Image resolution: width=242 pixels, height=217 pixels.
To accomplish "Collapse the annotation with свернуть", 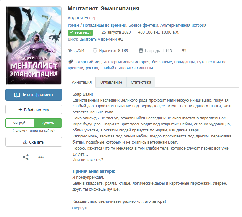I will coord(80,208).
